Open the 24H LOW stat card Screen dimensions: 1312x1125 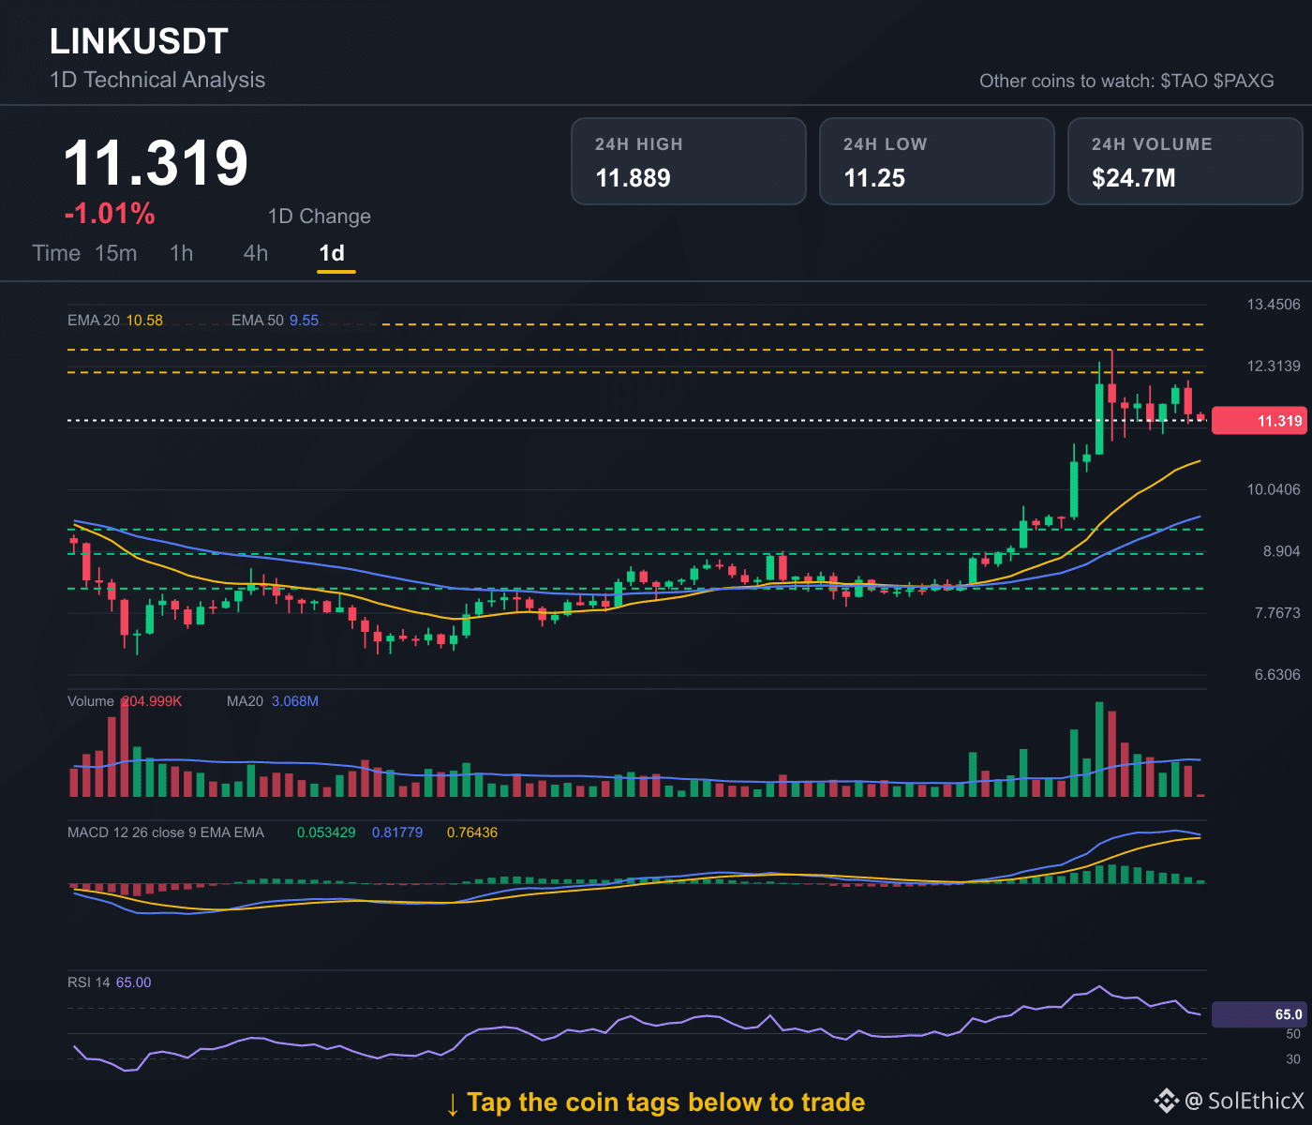coord(937,161)
